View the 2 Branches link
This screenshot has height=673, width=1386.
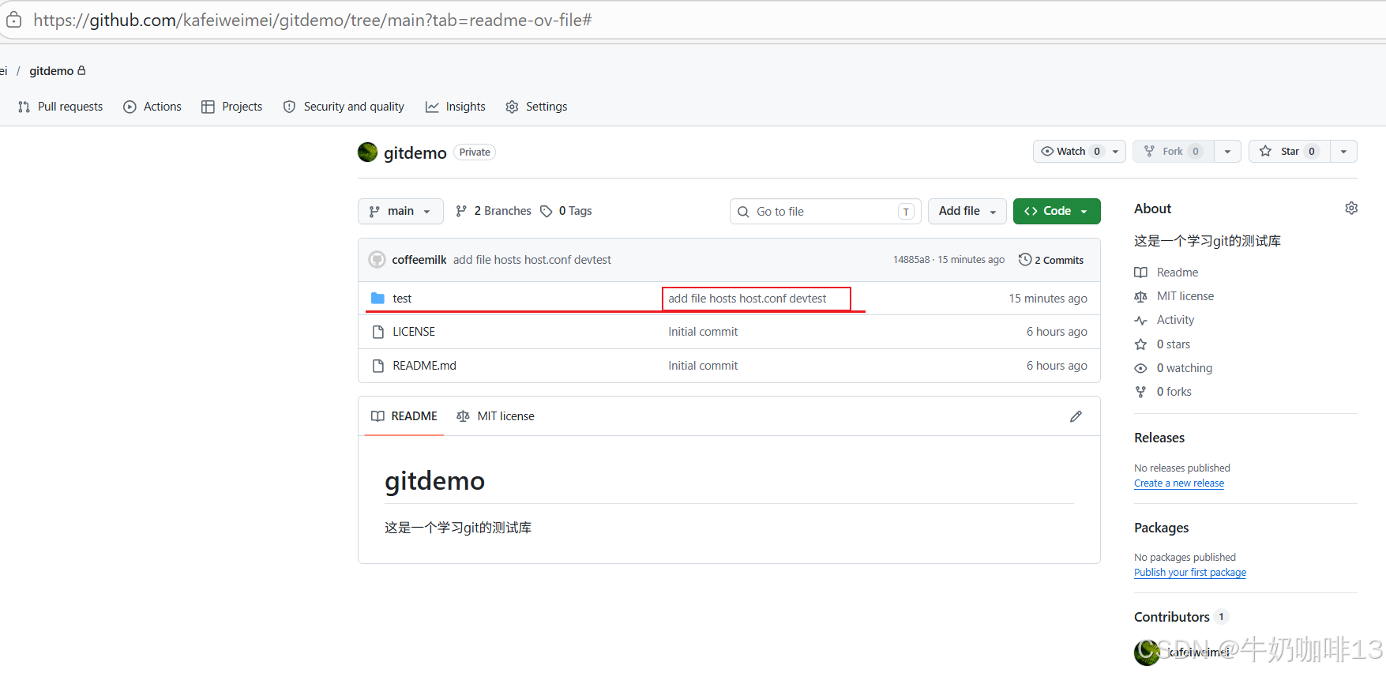click(x=494, y=211)
